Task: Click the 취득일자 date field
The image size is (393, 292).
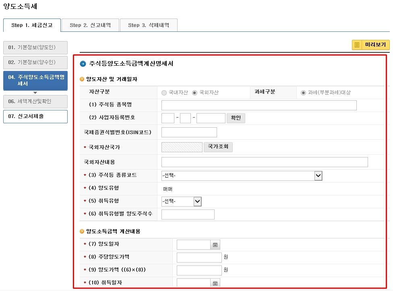Action: pos(194,283)
